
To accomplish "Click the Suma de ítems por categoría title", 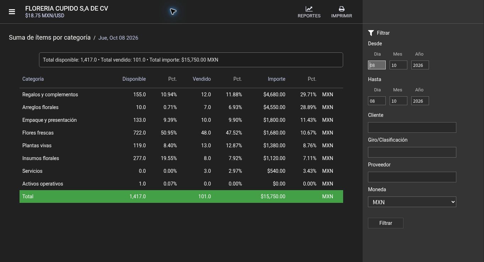I will [x=50, y=38].
